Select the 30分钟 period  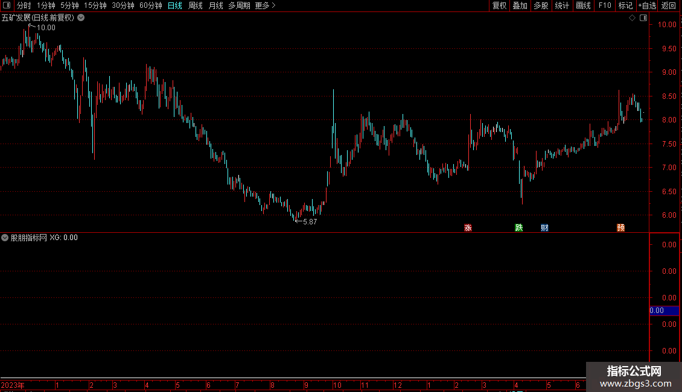point(123,5)
